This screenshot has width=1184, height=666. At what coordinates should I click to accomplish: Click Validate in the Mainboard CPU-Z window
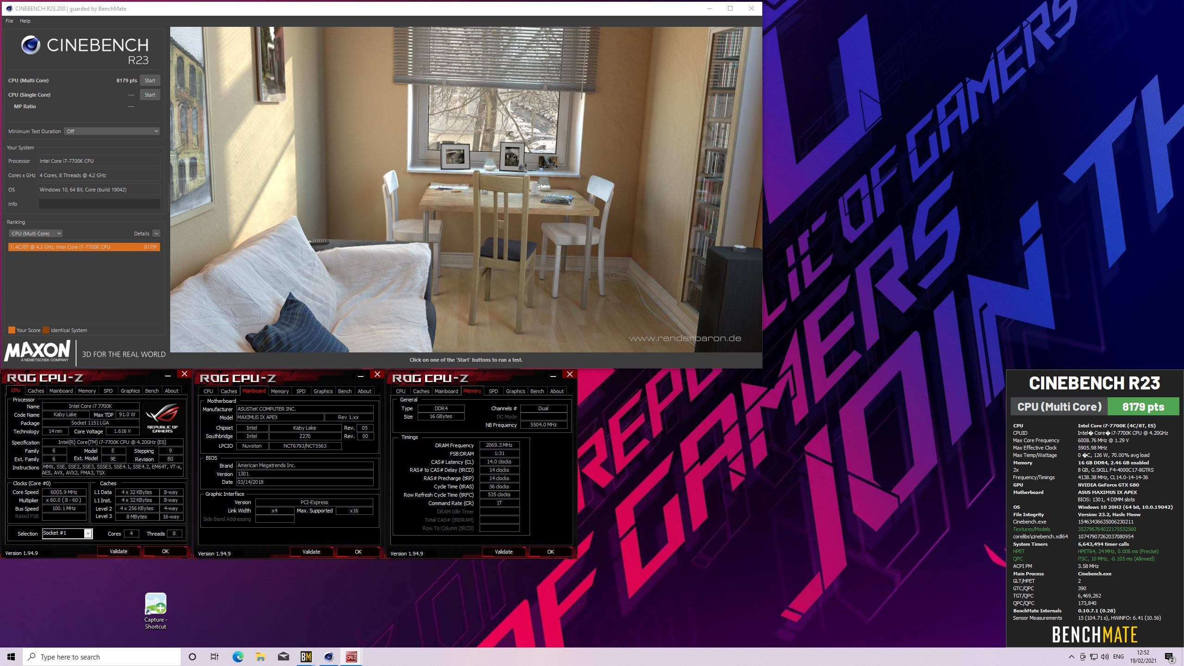point(311,552)
